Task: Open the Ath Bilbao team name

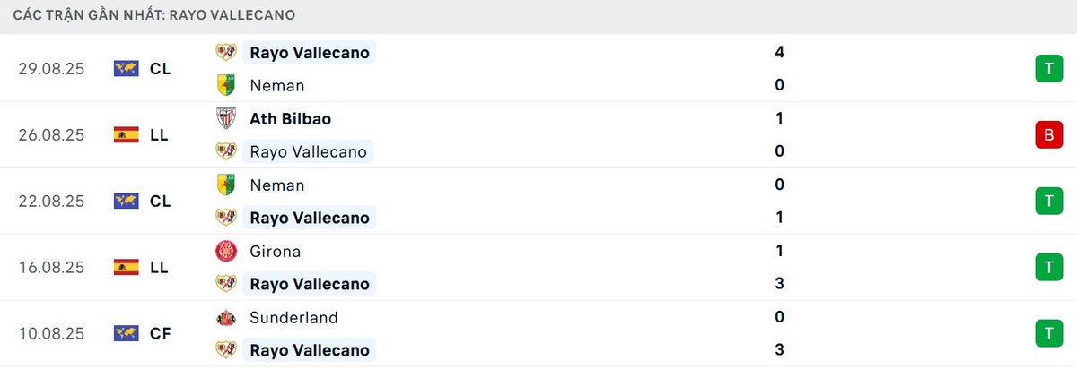Action: (291, 118)
